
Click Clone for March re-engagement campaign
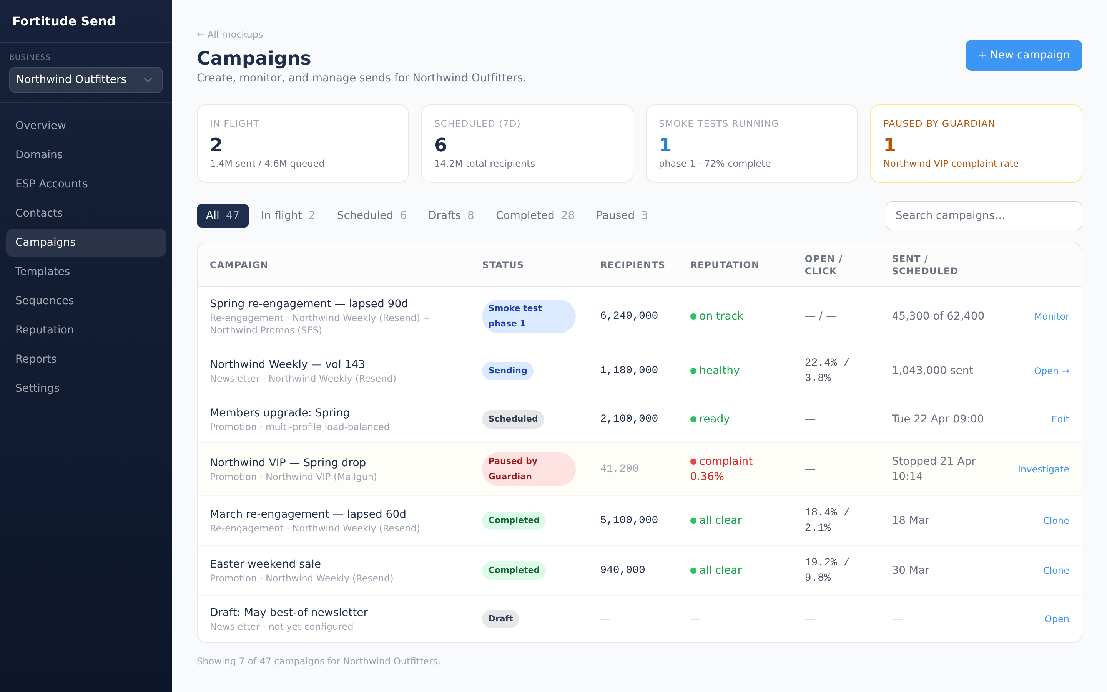(x=1056, y=520)
